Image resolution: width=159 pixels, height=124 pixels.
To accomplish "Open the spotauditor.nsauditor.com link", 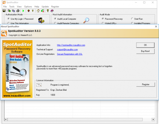I will [x=71, y=45].
